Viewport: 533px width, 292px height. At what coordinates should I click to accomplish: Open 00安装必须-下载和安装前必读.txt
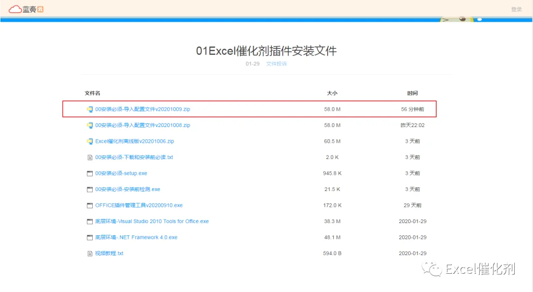[134, 157]
